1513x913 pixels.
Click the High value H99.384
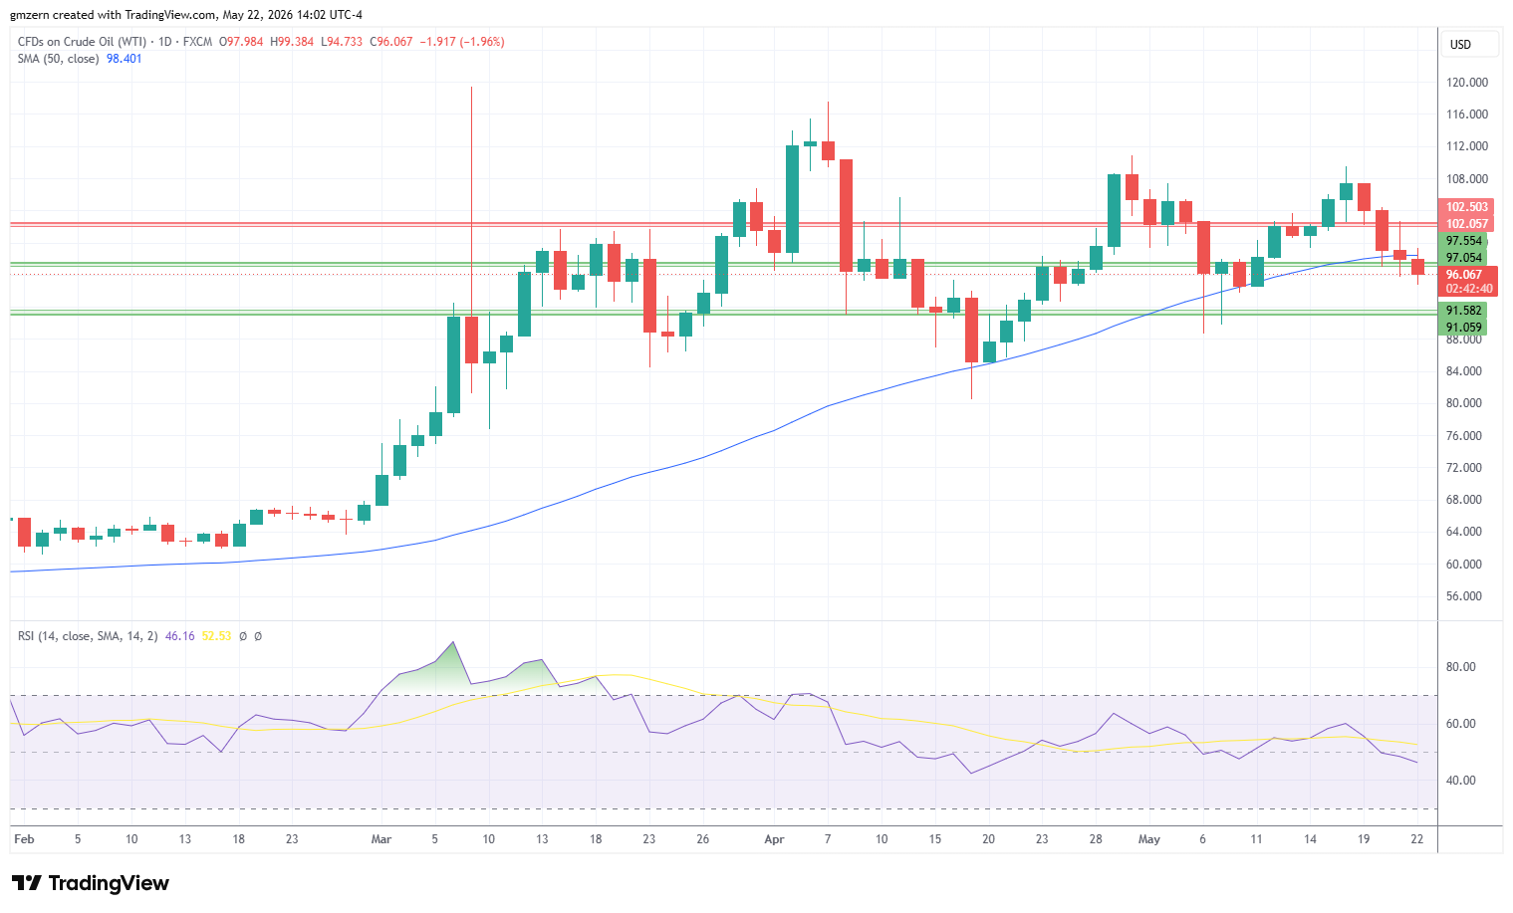[292, 42]
